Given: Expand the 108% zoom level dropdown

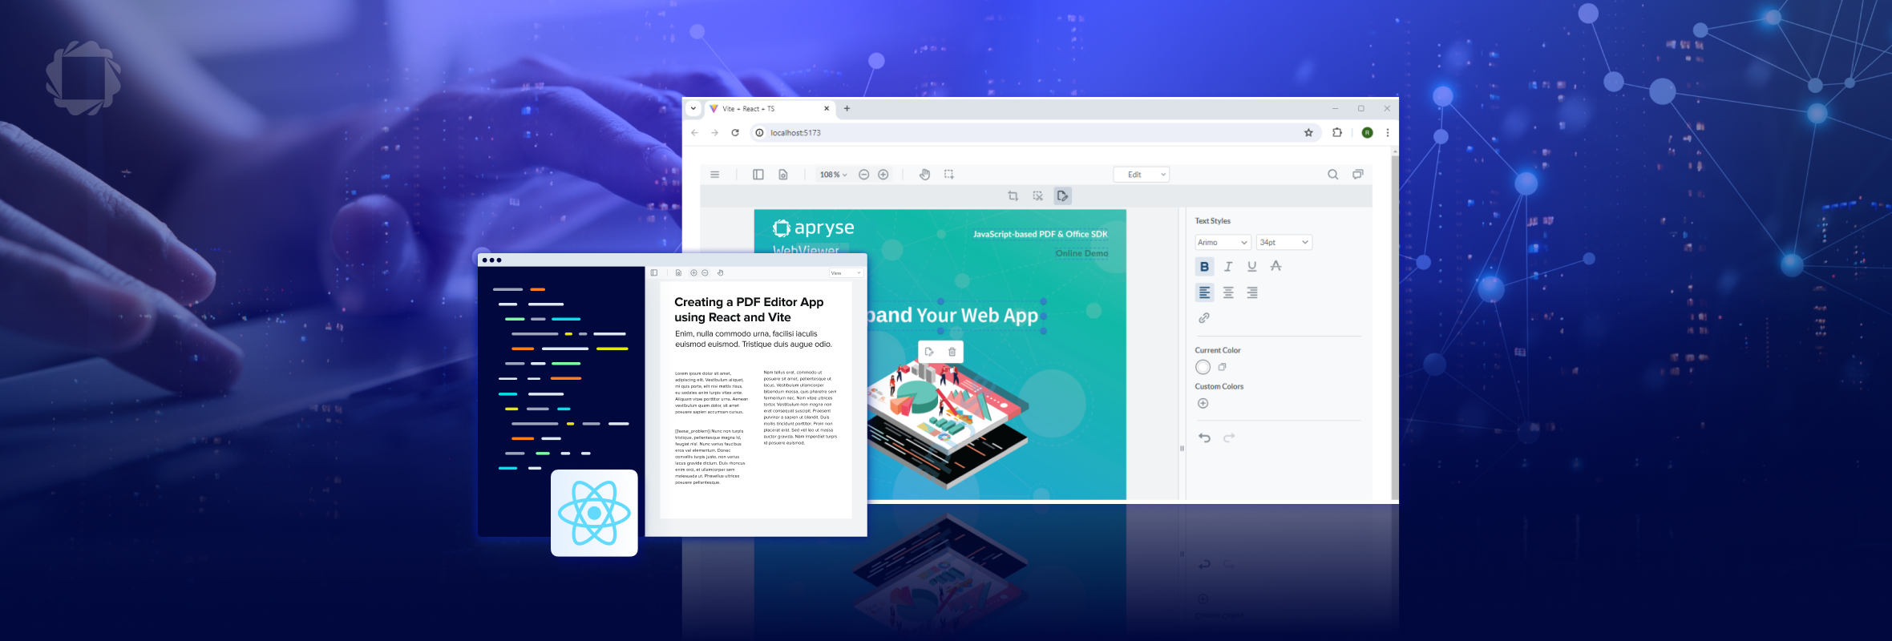Looking at the screenshot, I should click(833, 175).
